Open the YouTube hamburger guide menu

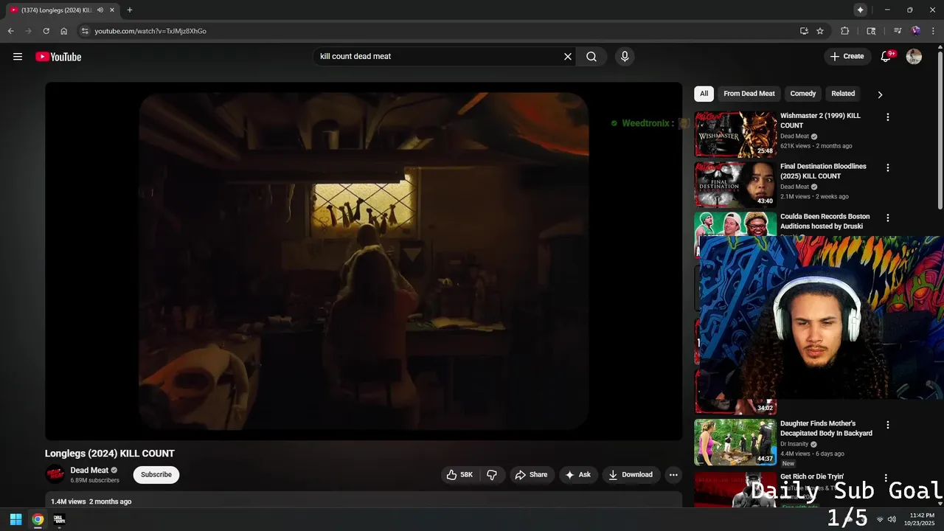(18, 57)
